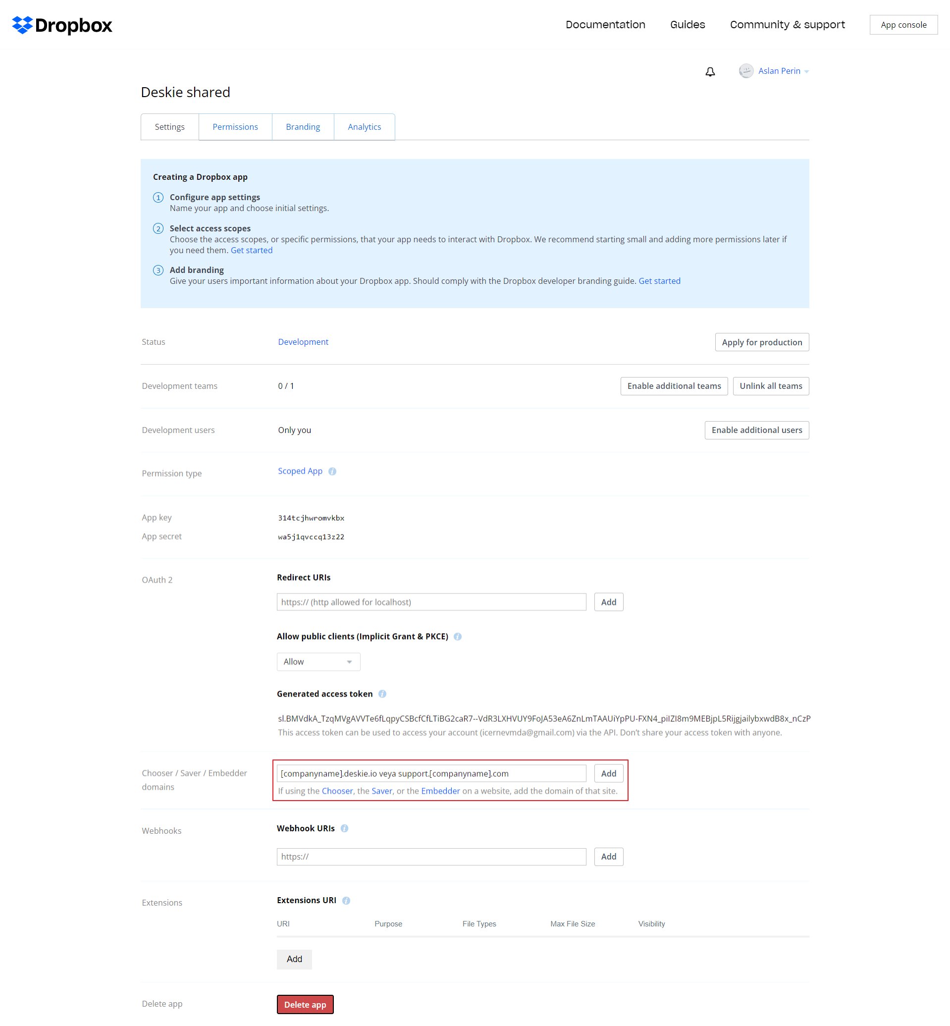Click the Configure app settings step heading
The image size is (950, 1026).
215,198
